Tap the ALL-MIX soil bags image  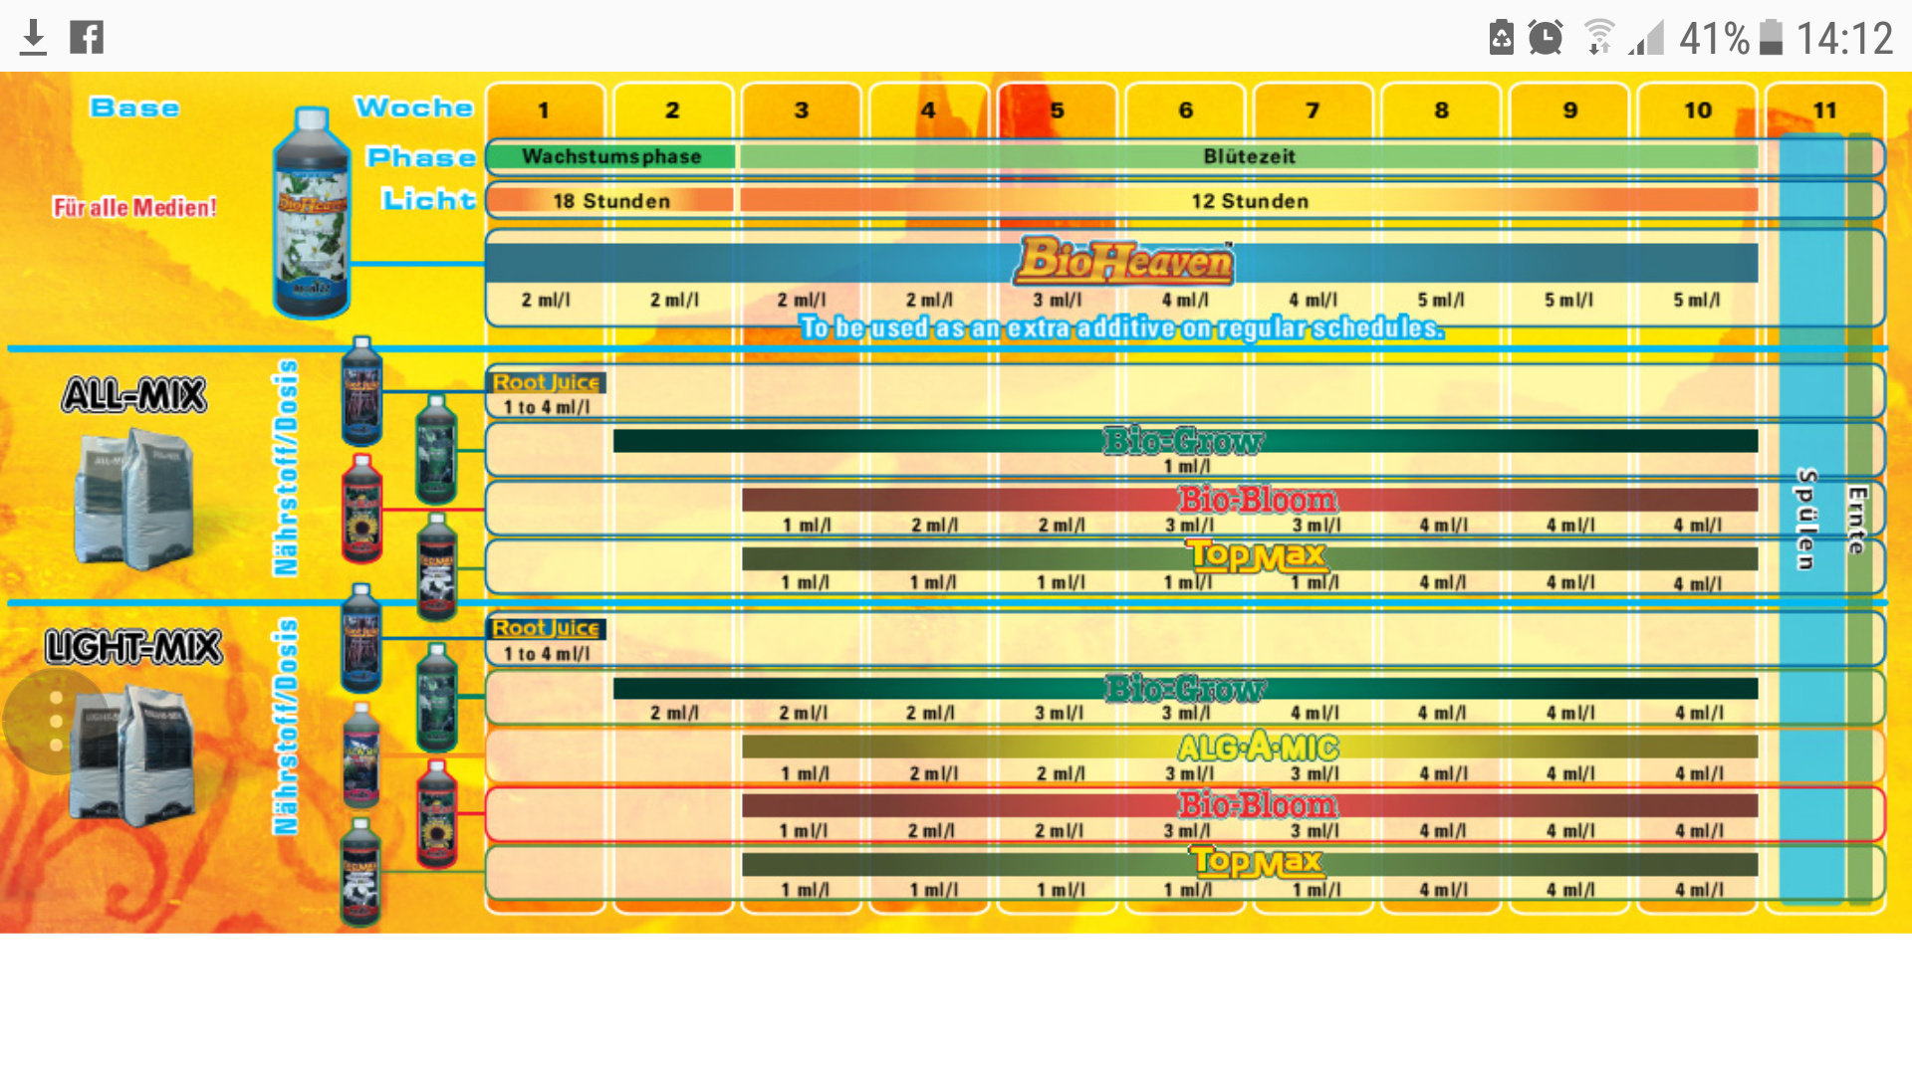click(134, 498)
